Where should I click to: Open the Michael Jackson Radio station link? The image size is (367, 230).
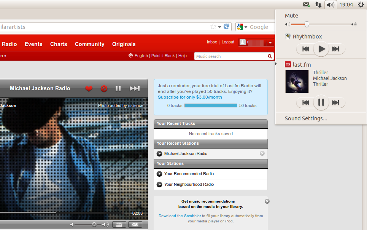(186, 153)
